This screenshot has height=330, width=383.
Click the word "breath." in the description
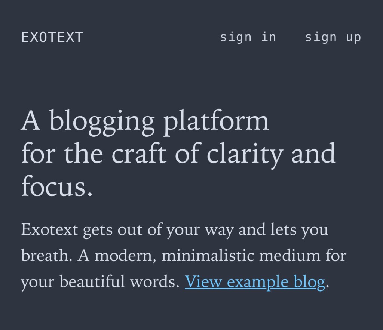tap(46, 256)
